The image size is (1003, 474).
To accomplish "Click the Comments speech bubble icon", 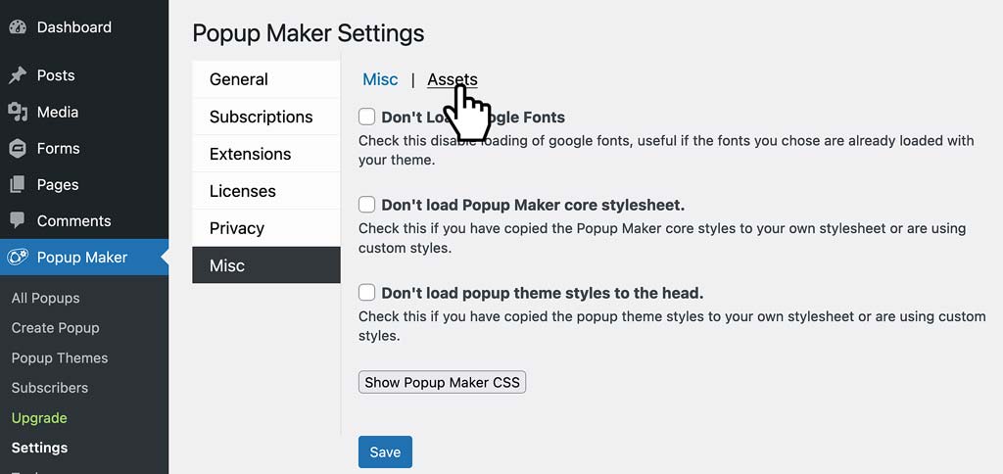I will pos(18,220).
